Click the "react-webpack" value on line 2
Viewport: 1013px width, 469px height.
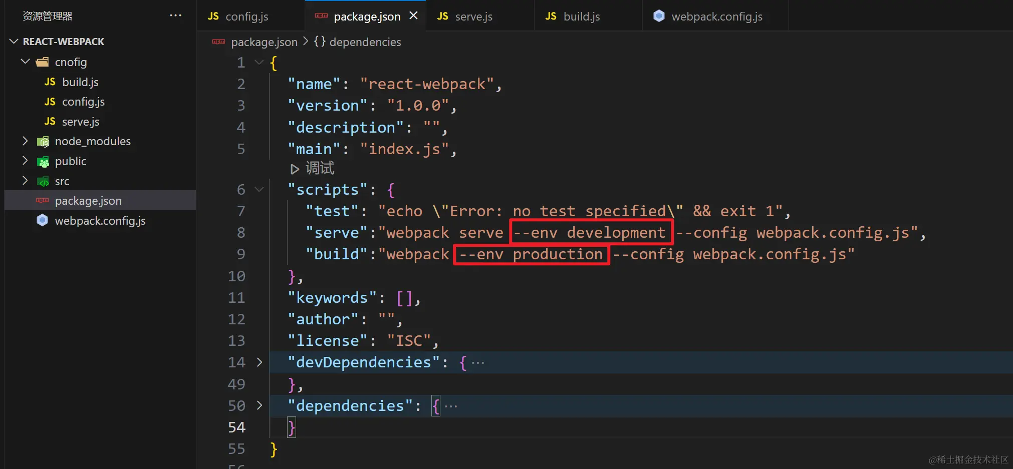click(x=427, y=84)
